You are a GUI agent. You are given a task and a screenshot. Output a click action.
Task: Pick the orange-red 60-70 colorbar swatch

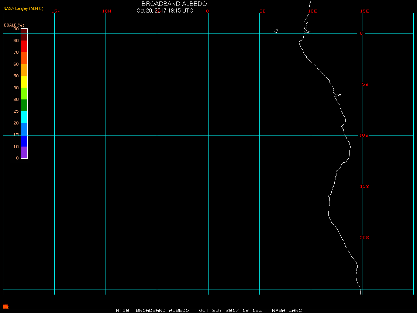pyautogui.click(x=24, y=58)
